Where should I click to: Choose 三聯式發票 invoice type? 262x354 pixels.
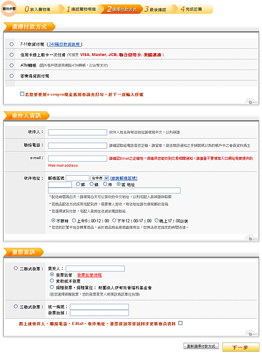pyautogui.click(x=15, y=306)
